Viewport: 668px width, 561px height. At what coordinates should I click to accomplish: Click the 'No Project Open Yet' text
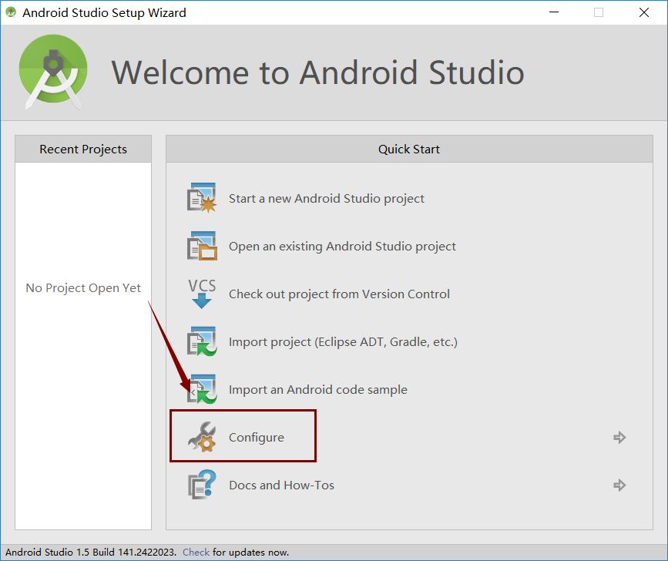click(83, 288)
